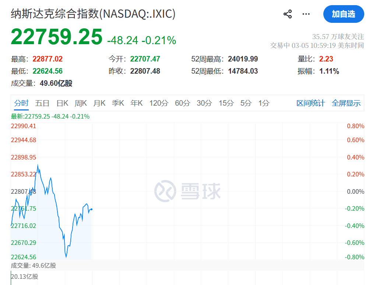View the 年K yearly chart

(x=136, y=103)
